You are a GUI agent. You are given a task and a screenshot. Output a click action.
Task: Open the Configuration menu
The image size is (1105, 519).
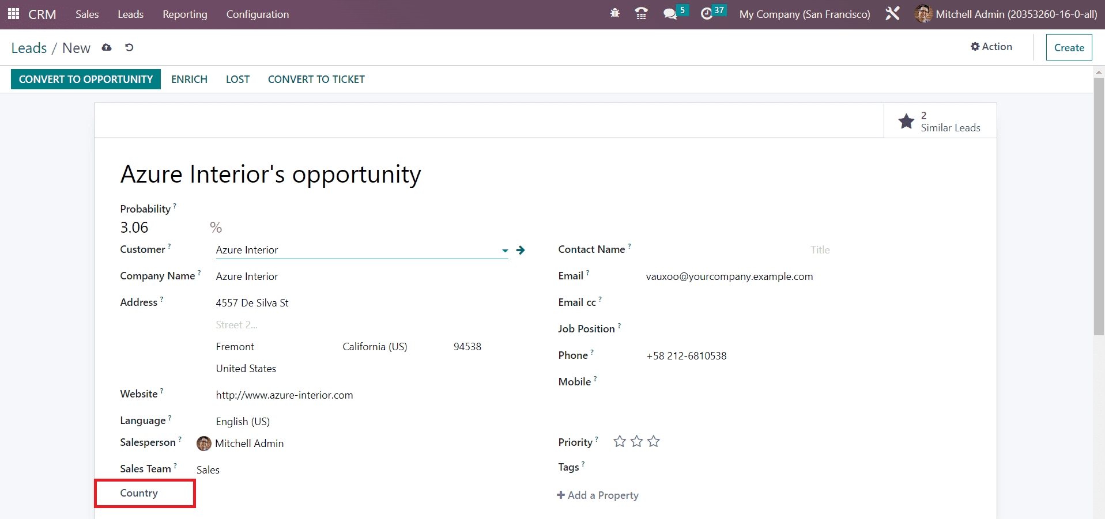[x=258, y=14]
